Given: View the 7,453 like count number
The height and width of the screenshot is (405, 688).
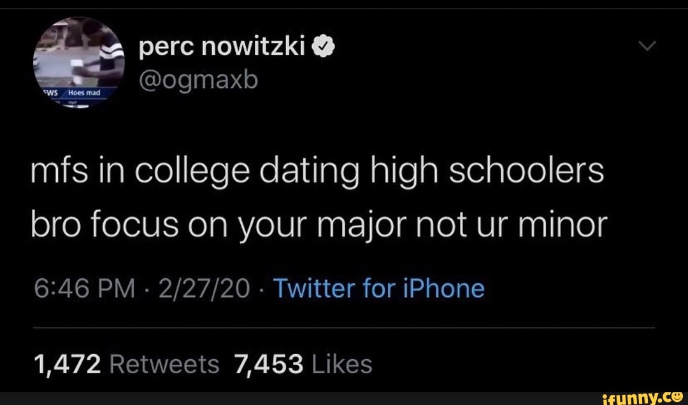Looking at the screenshot, I should tap(268, 364).
